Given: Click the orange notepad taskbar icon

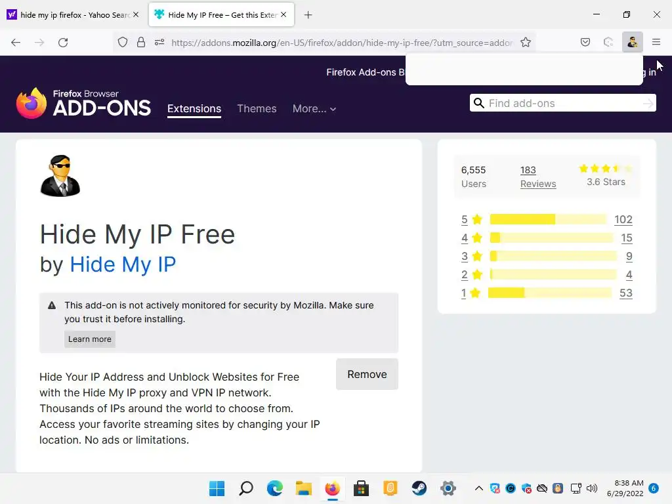Looking at the screenshot, I should pos(390,488).
